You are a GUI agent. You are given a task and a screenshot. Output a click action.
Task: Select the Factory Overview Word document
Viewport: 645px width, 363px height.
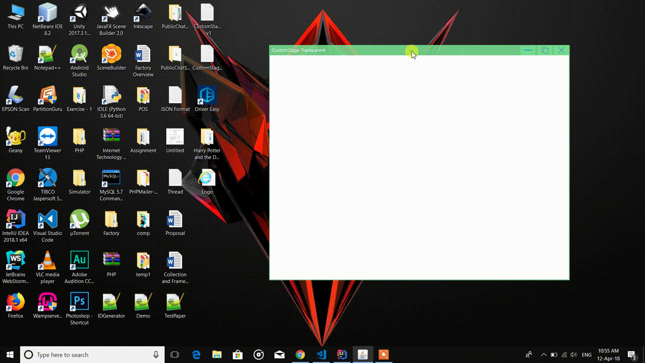tap(143, 60)
